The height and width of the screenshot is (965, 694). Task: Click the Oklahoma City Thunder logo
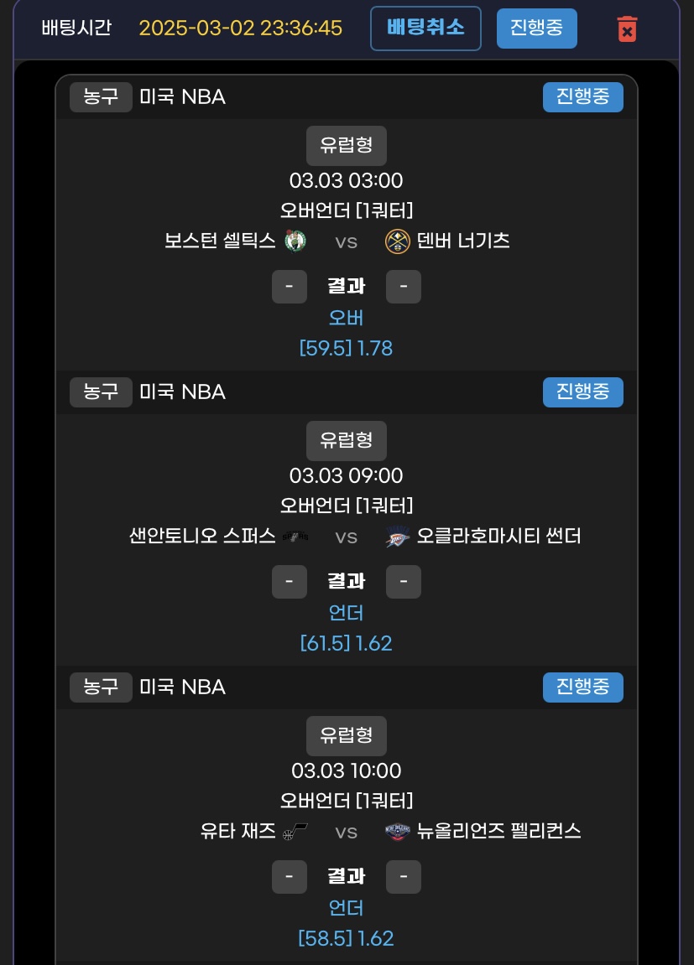[x=397, y=537]
